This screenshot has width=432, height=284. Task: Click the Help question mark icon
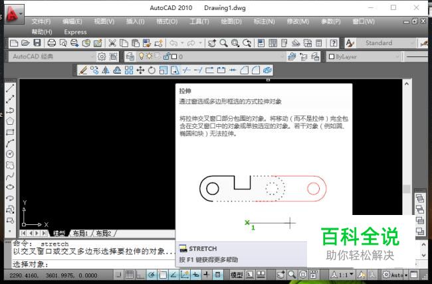point(334,43)
